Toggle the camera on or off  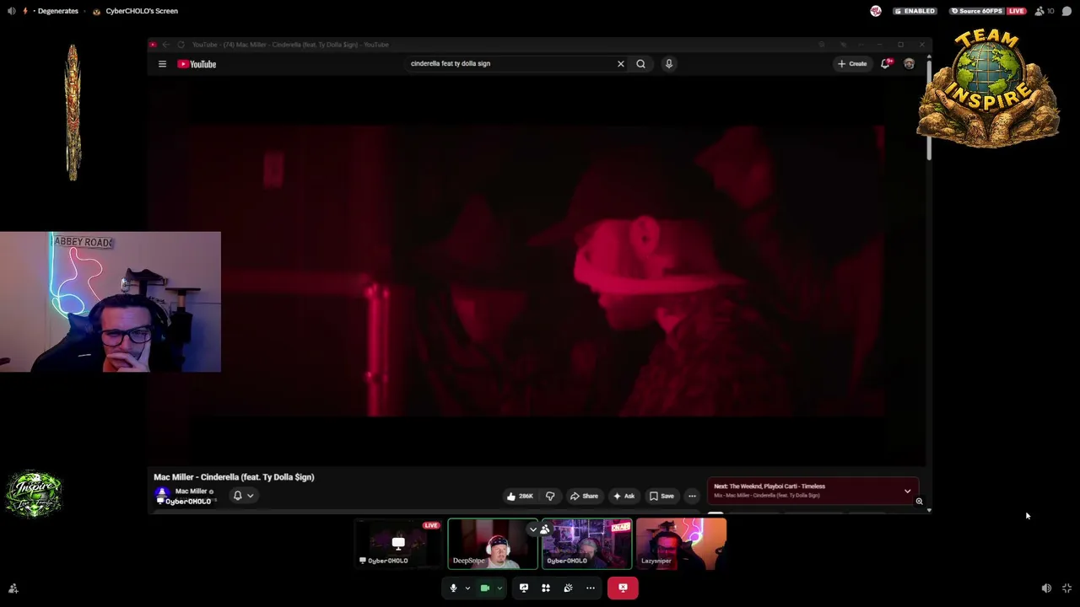click(485, 588)
